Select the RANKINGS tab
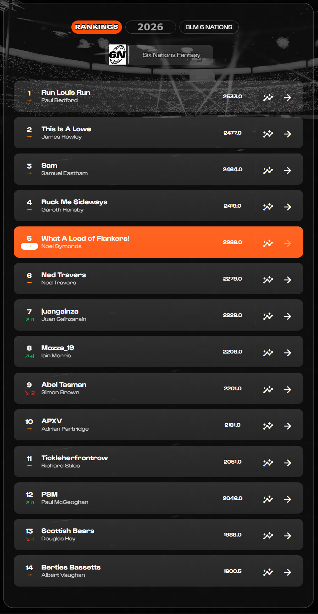Screen dimensions: 318x614 click(97, 27)
